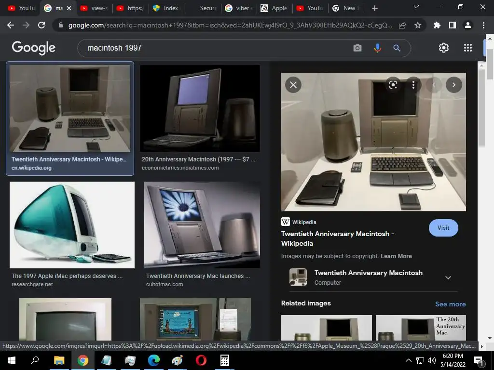Go to Google home via logo
The width and height of the screenshot is (494, 370).
pyautogui.click(x=33, y=48)
